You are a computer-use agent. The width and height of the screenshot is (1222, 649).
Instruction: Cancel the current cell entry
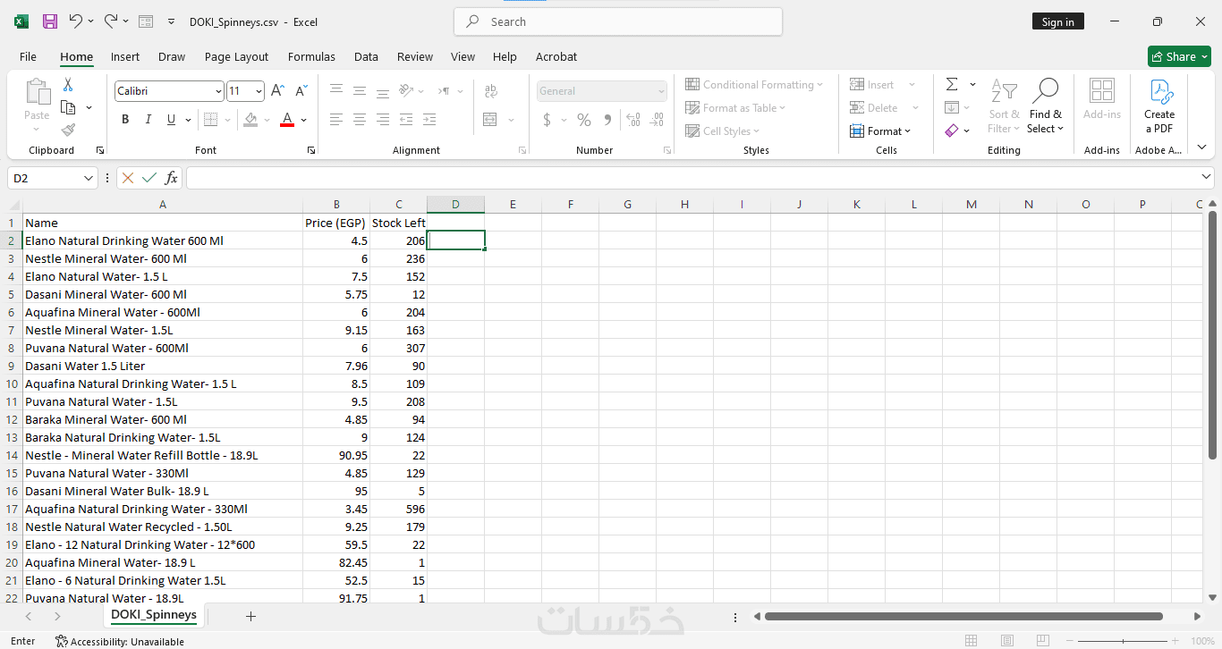[128, 178]
